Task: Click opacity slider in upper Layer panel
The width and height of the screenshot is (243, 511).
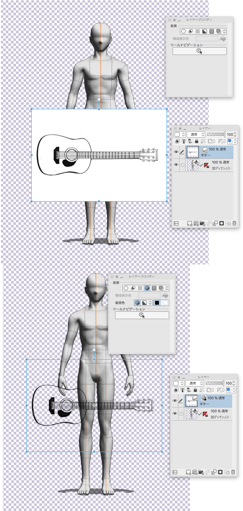Action: pos(216,134)
